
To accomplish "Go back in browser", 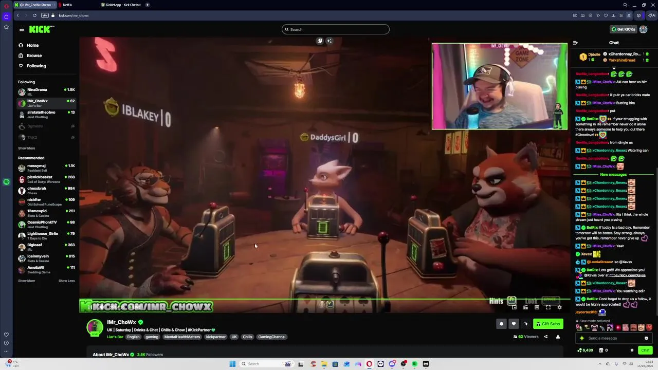I will click(x=17, y=15).
